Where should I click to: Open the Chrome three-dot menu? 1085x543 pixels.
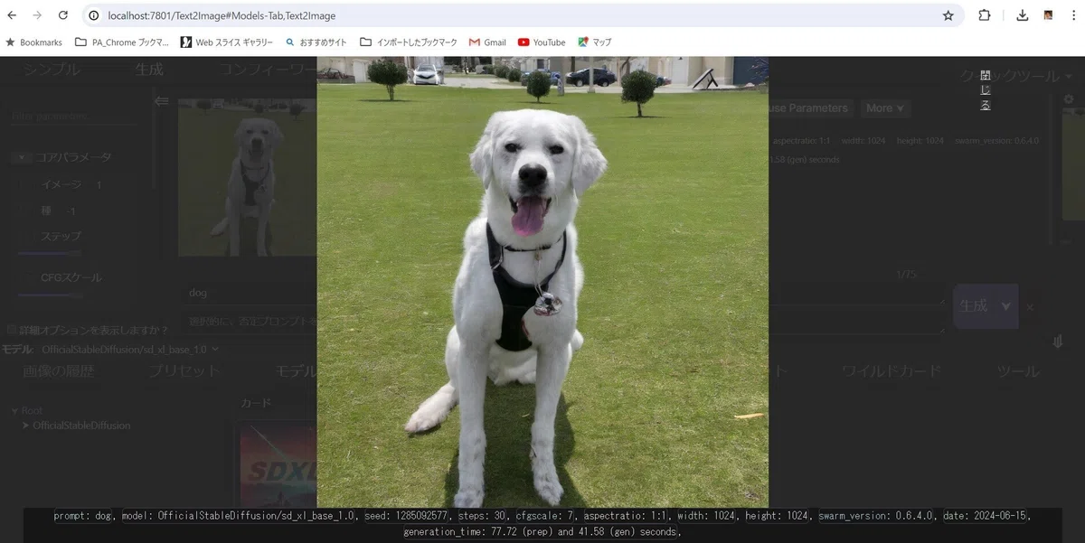[1072, 15]
